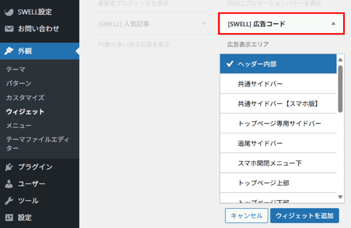Choose 共通サイドバー【スマホ版】 area
351x228 pixels.
278,104
